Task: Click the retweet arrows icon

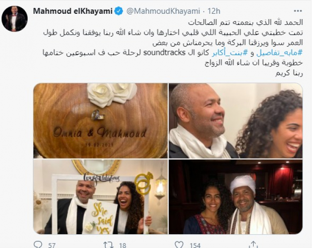Action: point(108,245)
